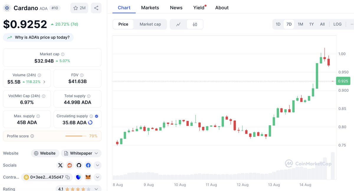Click the trending arrow icon in ADA price question
This screenshot has width=354, height=191.
pyautogui.click(x=10, y=37)
